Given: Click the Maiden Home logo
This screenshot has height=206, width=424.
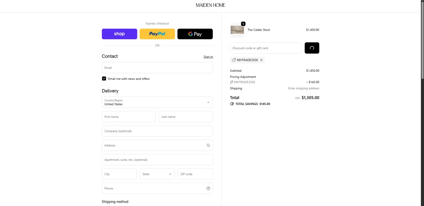Looking at the screenshot, I should tap(210, 5).
